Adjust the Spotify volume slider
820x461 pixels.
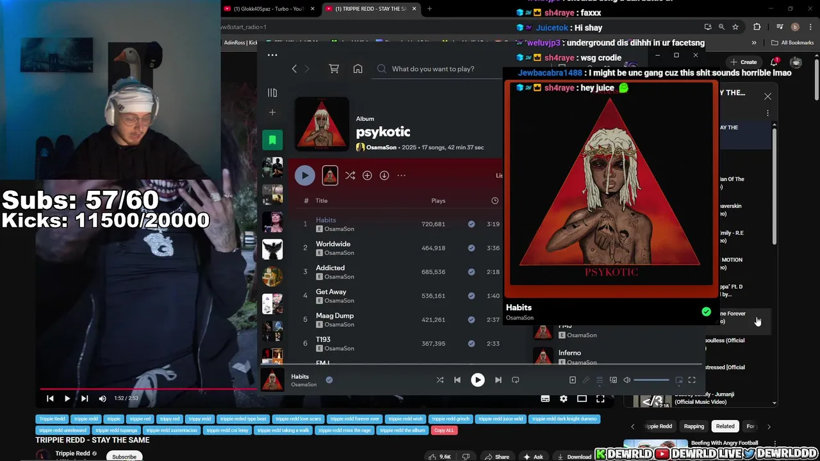(x=651, y=380)
